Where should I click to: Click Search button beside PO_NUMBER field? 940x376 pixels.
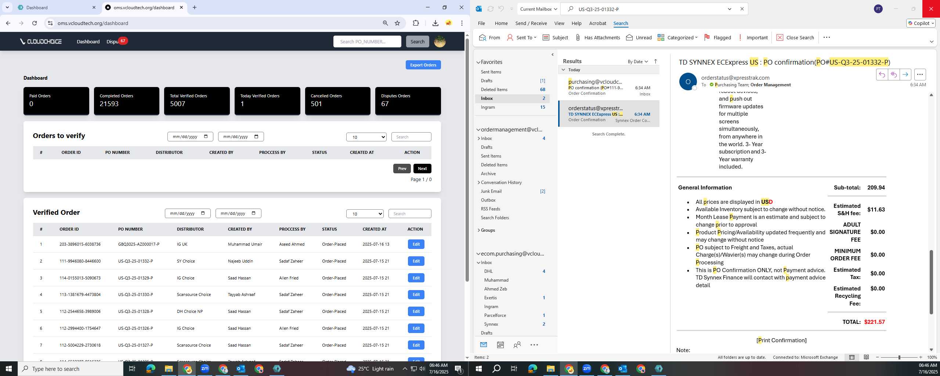(x=417, y=41)
